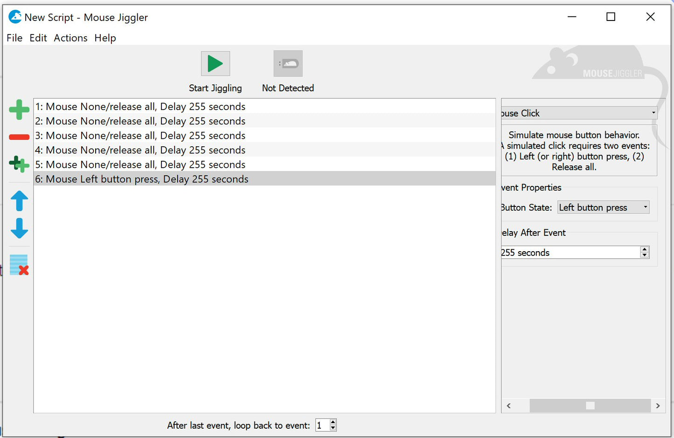Viewport: 674px width, 438px height.
Task: Click the Not Detected device icon
Action: click(288, 64)
